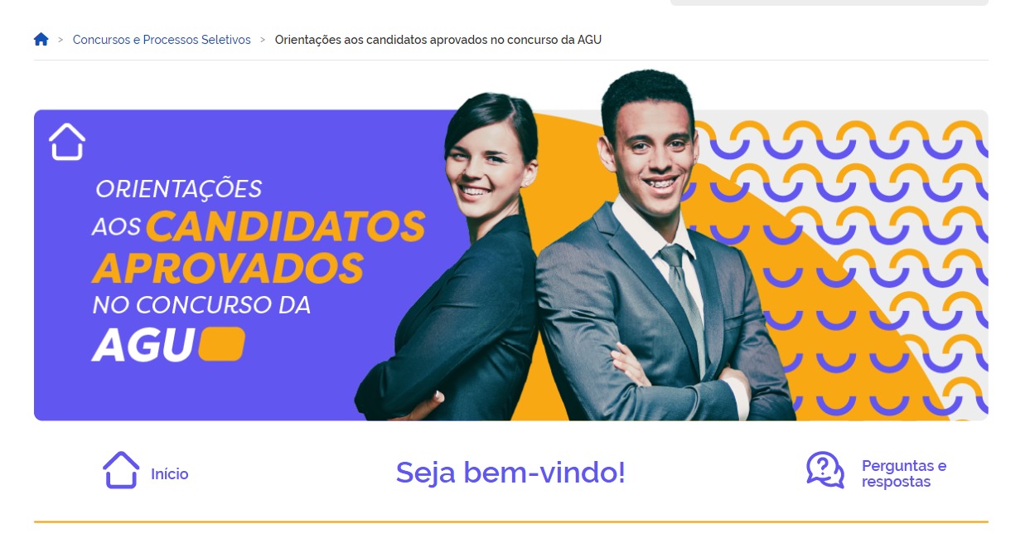Click the ORIENTAÇÕES banner title text
Image resolution: width=1025 pixels, height=558 pixels.
tap(179, 189)
